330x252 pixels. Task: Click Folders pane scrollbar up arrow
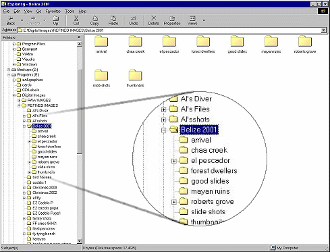[80, 44]
